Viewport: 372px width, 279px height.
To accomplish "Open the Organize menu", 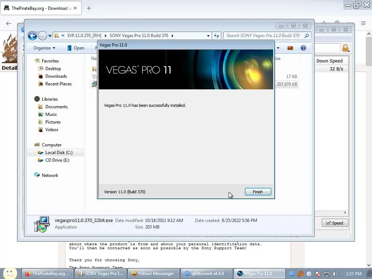I will tap(44, 48).
